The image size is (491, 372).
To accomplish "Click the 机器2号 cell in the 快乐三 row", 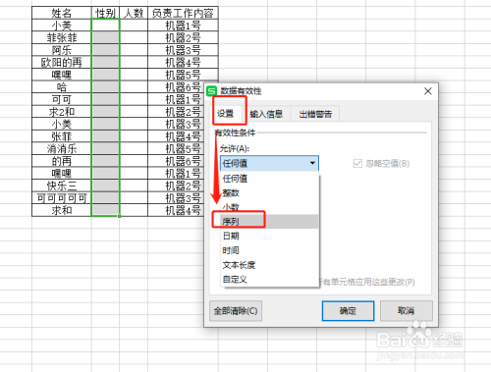I will point(176,186).
